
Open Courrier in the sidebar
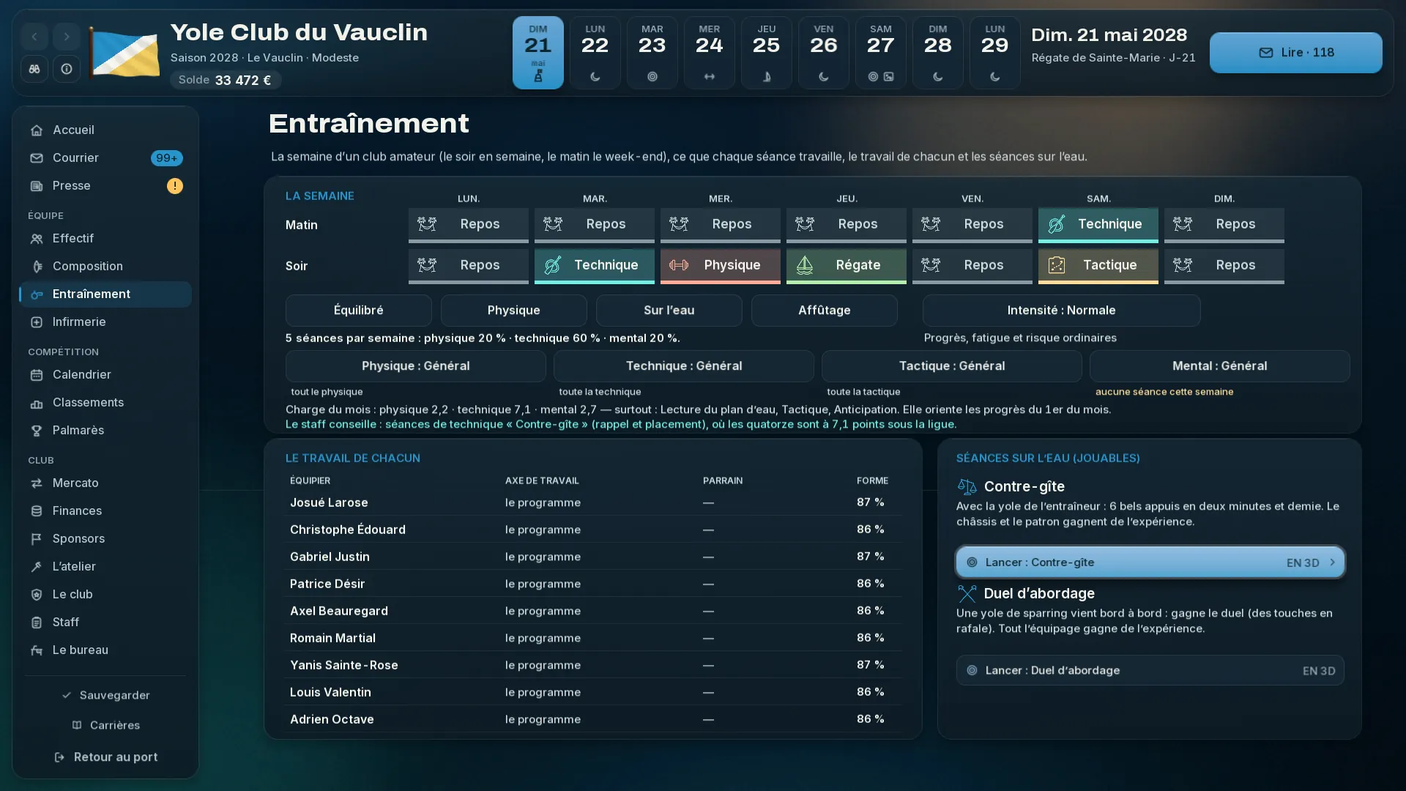tap(105, 158)
